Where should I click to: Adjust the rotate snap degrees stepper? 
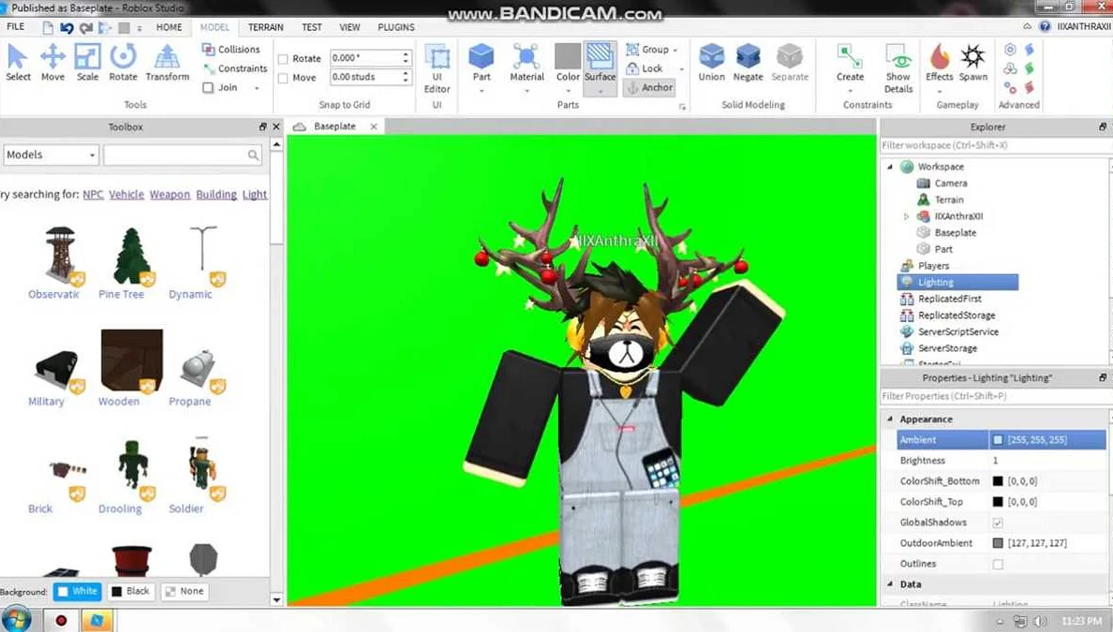[x=406, y=57]
